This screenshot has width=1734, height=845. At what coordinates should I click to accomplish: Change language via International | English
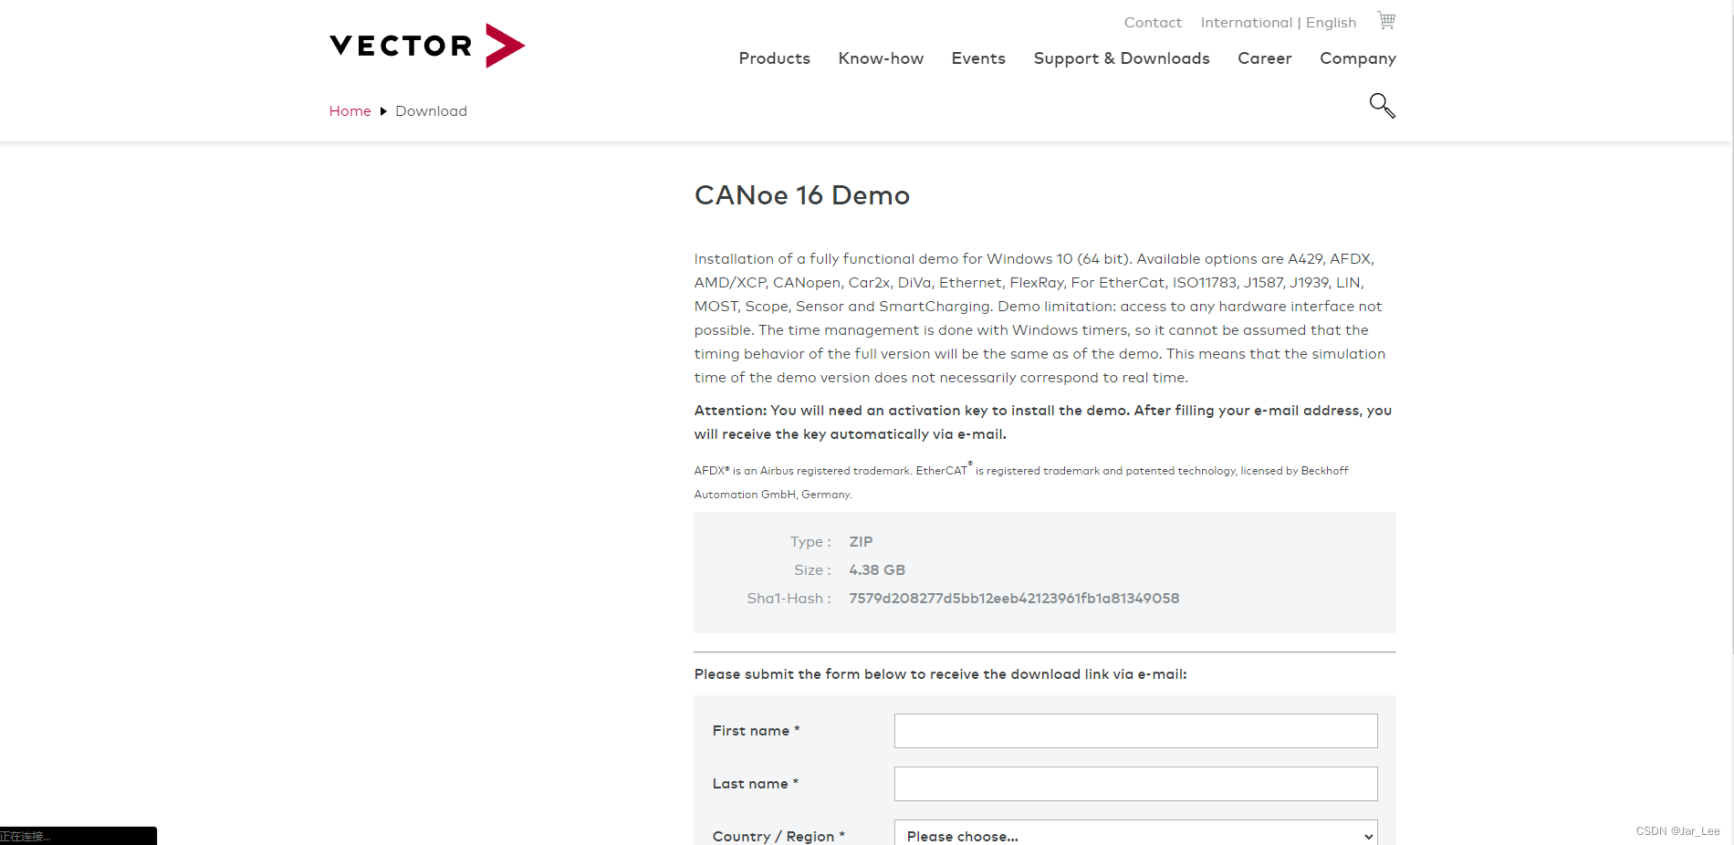pos(1278,23)
